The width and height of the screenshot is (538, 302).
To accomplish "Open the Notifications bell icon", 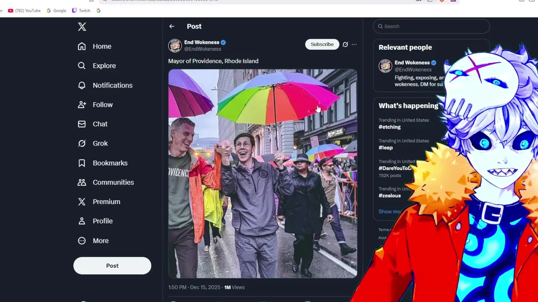I will point(82,85).
